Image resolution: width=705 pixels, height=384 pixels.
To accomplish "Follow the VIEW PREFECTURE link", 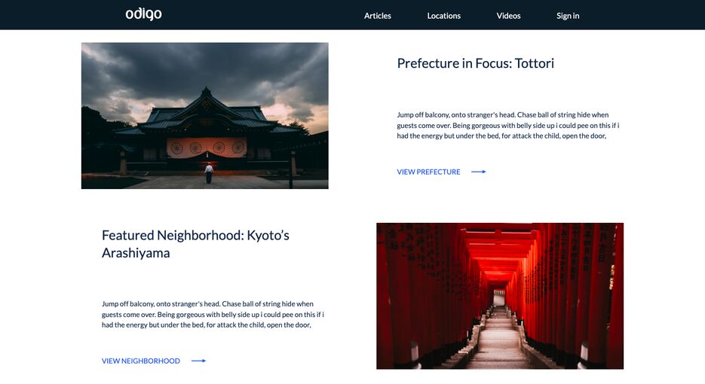I will tap(428, 172).
